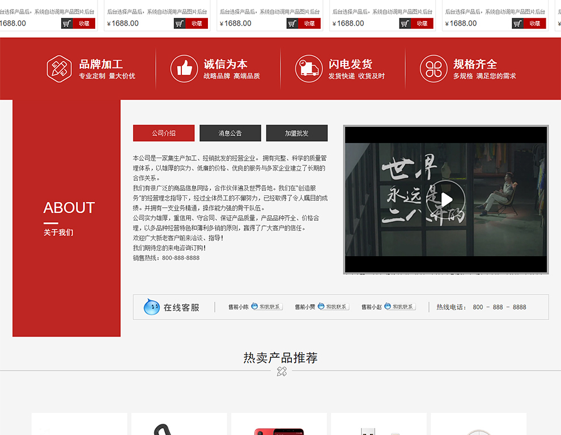The height and width of the screenshot is (435, 561).
Task: Switch to the 加盟批发 tab
Action: pyautogui.click(x=296, y=133)
